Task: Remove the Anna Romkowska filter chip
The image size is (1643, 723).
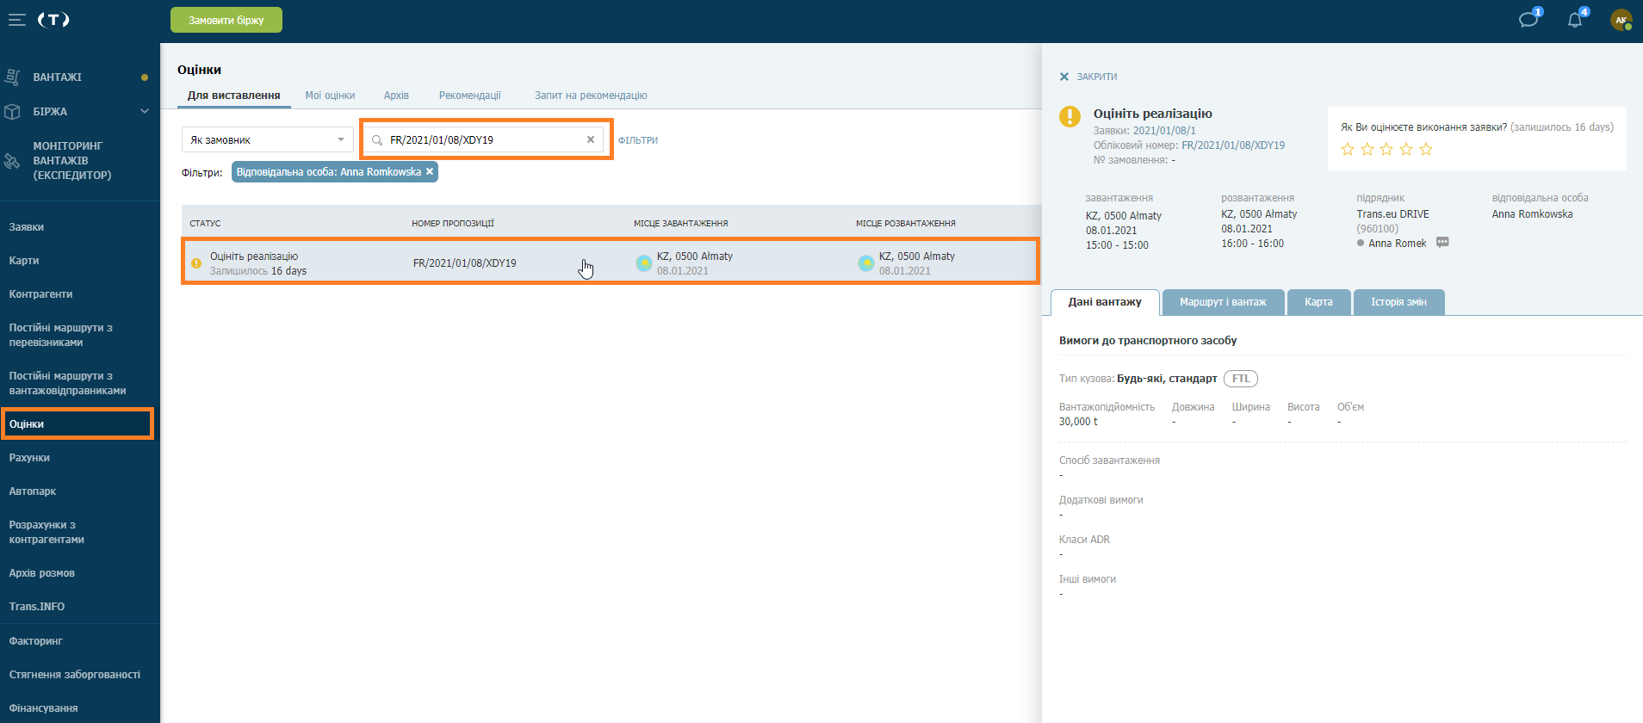Action: tap(430, 171)
